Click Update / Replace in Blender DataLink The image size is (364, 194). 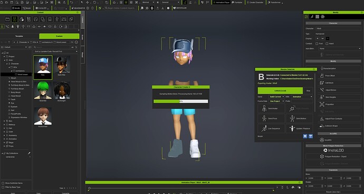pyautogui.click(x=299, y=128)
